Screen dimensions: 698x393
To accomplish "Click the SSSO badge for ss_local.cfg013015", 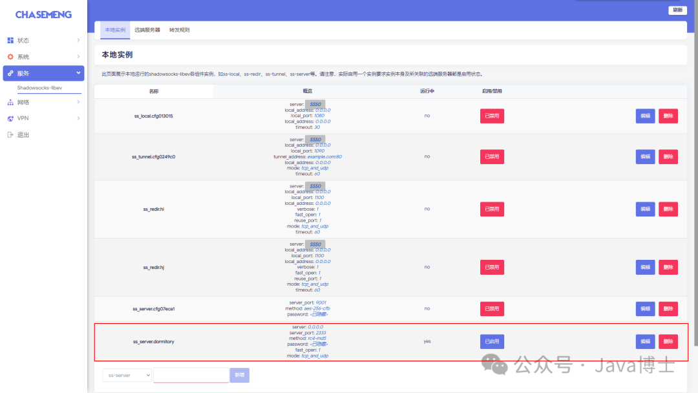I will pos(315,104).
